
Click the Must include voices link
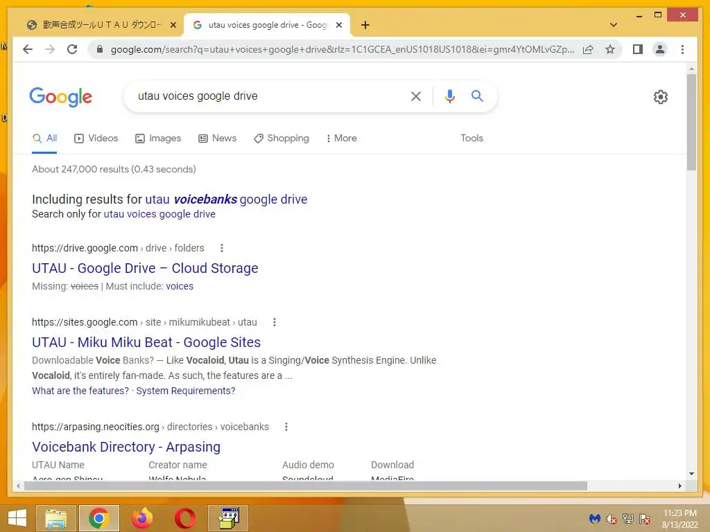tap(180, 286)
